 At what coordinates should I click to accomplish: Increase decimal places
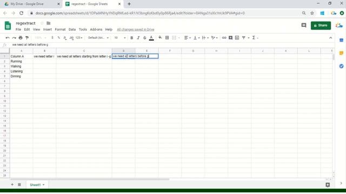[71, 38]
